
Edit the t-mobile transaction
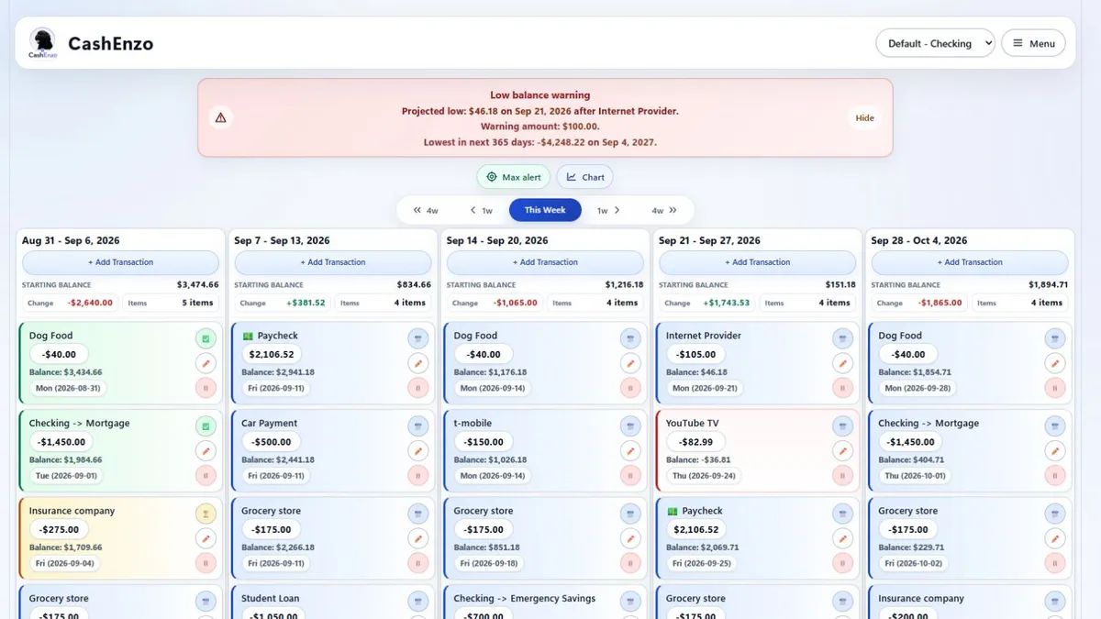(630, 451)
